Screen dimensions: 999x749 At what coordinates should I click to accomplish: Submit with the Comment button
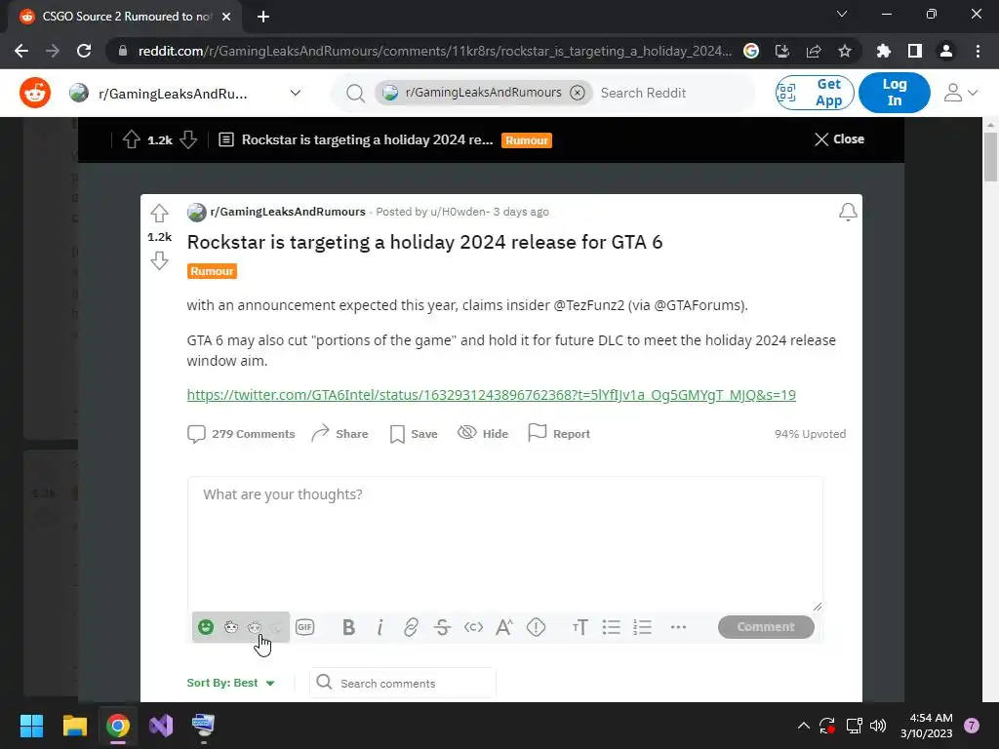[x=766, y=627]
